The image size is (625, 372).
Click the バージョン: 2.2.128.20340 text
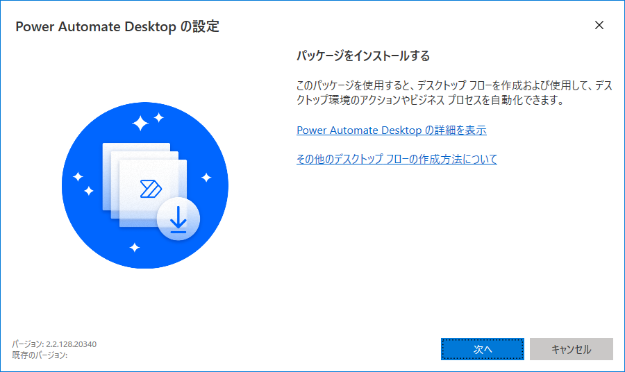[54, 344]
